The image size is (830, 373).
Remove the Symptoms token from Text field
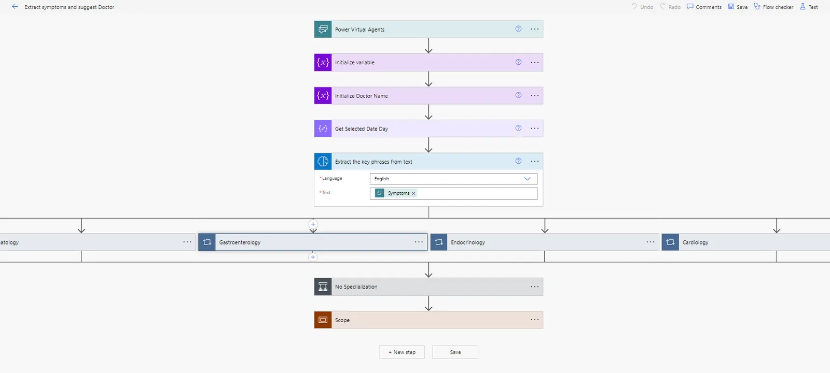413,193
